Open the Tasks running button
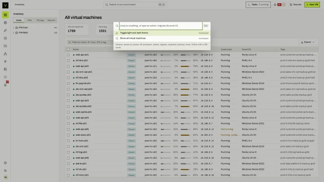Viewport: 324px width, 182px height. tap(258, 4)
